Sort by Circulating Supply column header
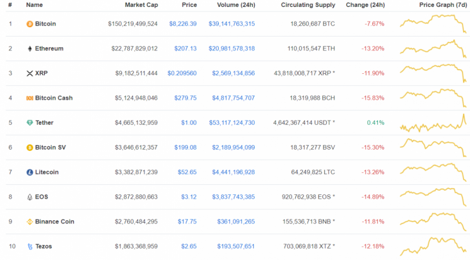The width and height of the screenshot is (470, 260). click(x=308, y=5)
